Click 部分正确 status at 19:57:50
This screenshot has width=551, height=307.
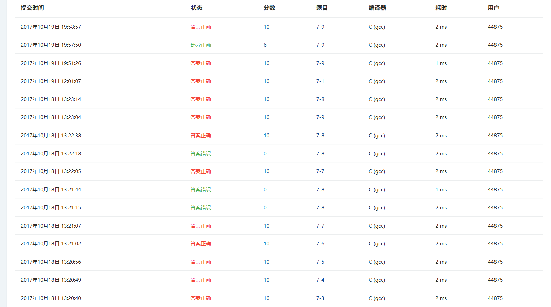(x=200, y=45)
